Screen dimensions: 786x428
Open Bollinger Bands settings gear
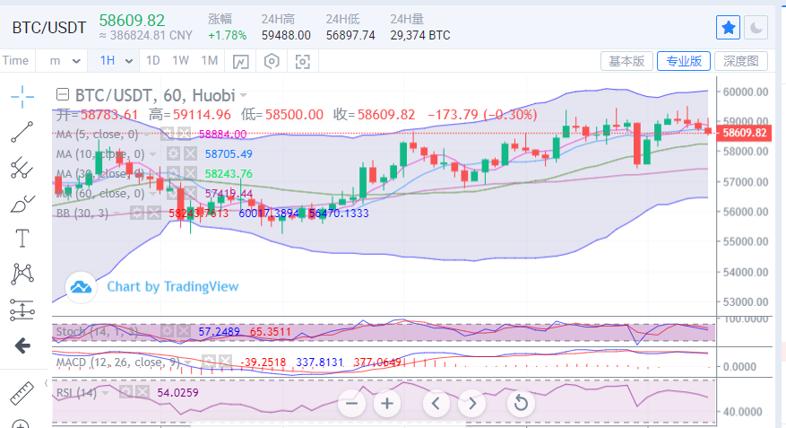[x=136, y=214]
